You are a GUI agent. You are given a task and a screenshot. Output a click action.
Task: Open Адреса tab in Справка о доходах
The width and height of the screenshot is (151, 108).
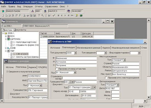[x=32, y=67]
